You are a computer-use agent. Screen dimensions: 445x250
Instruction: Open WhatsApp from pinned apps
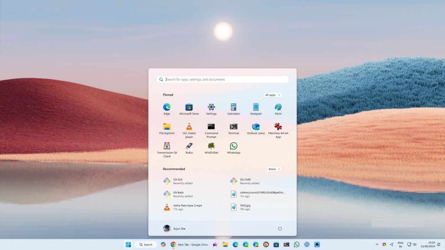tap(234, 147)
